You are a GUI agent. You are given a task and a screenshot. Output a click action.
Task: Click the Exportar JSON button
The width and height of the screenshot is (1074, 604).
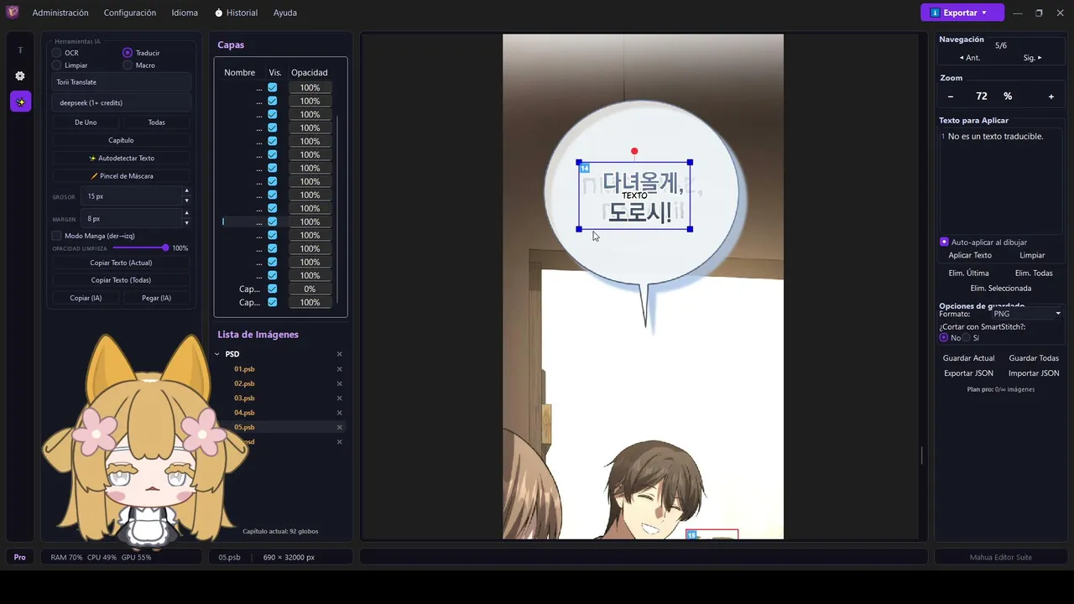coord(969,373)
